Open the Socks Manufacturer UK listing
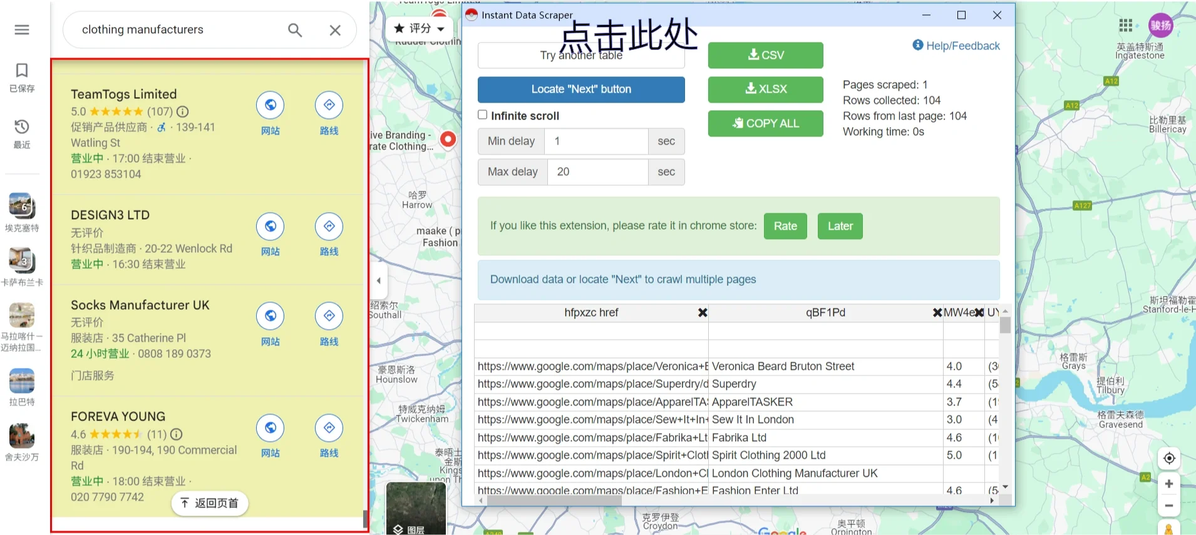Viewport: 1196px width, 535px height. [x=140, y=305]
